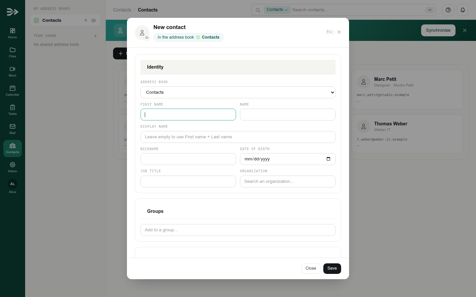The image size is (476, 297).
Task: Open the Address Book dropdown
Action: click(x=238, y=92)
